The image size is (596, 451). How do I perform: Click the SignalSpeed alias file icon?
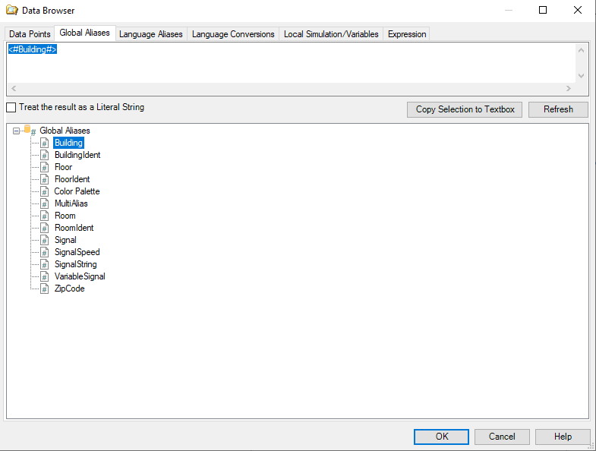pos(44,252)
